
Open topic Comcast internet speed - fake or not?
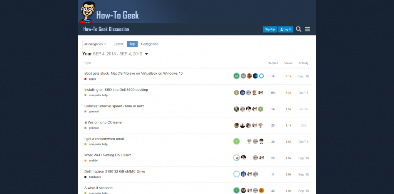(114, 106)
